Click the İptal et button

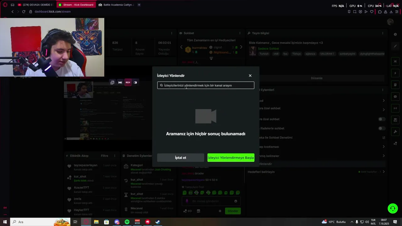(181, 158)
